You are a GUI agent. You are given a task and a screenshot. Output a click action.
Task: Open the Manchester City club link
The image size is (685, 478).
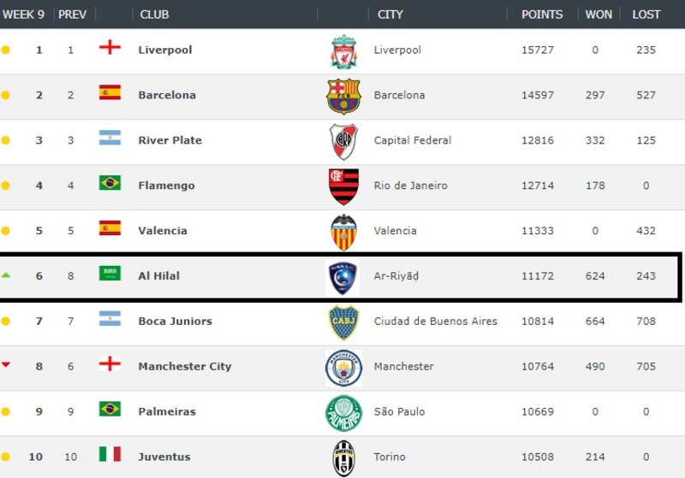[x=185, y=367]
